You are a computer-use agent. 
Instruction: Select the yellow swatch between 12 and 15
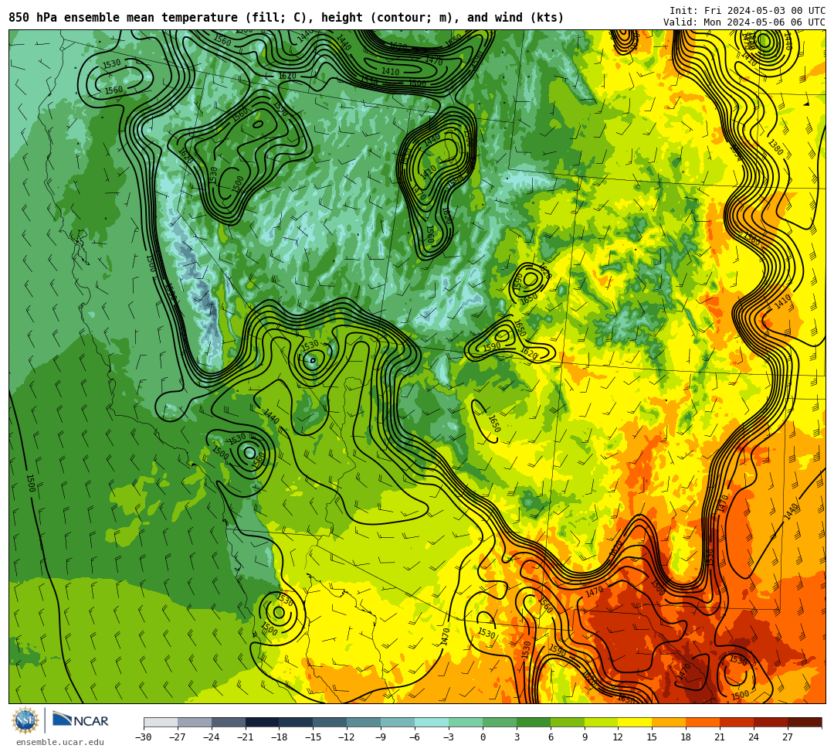point(635,722)
